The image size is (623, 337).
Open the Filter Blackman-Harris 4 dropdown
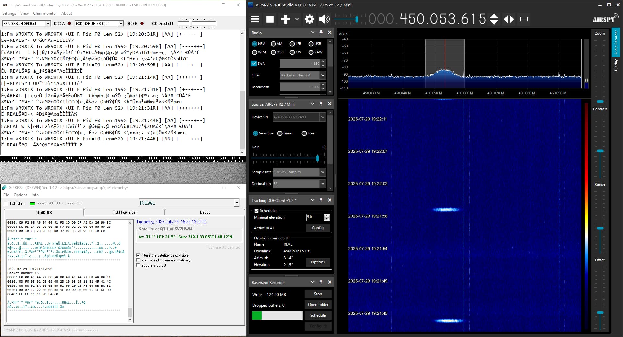click(x=323, y=75)
